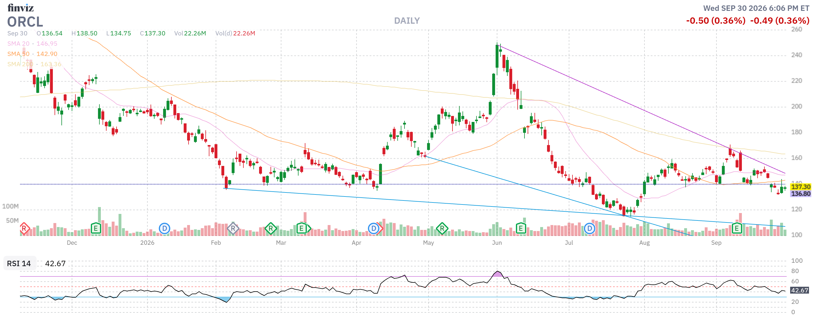817x321 pixels.
Task: Click the high price H138.50
Action: [x=84, y=33]
